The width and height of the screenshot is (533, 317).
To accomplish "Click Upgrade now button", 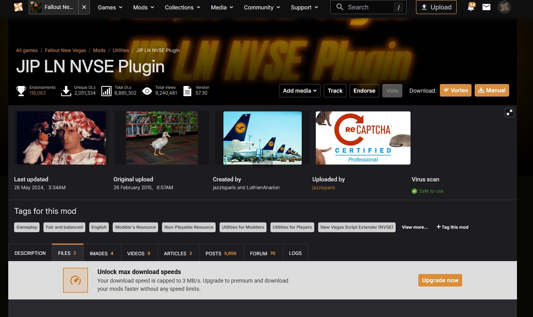I will 440,280.
